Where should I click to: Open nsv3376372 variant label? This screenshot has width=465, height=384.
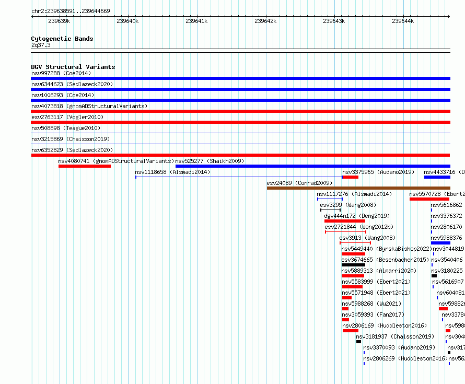pyautogui.click(x=446, y=216)
